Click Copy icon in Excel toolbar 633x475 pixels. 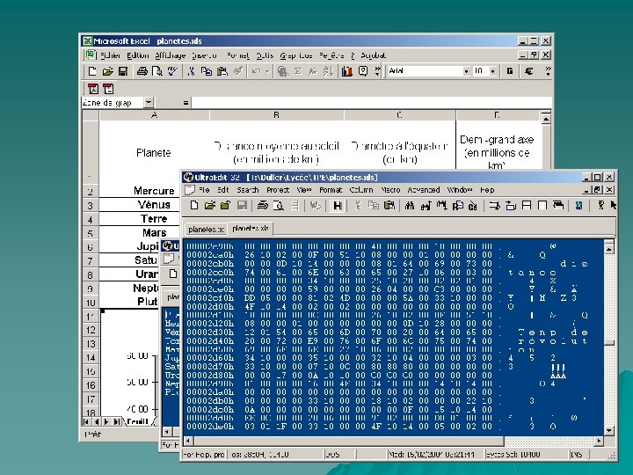207,71
